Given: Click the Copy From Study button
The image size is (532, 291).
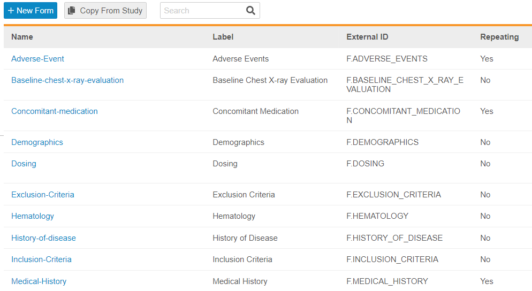Looking at the screenshot, I should click(x=105, y=11).
